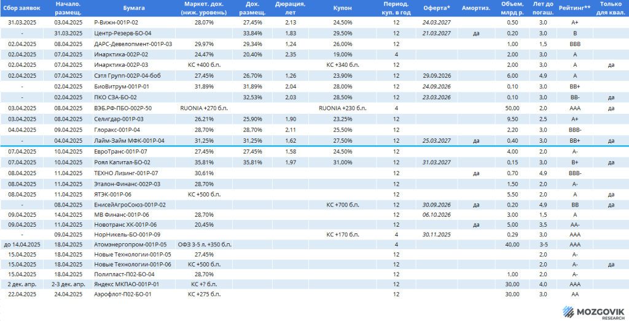Select the "Новые Технологии-001Р-06" bond name
629x321 pixels.
coord(133,265)
